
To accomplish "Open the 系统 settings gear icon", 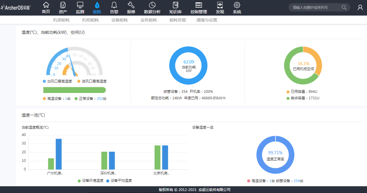I will [x=237, y=5].
